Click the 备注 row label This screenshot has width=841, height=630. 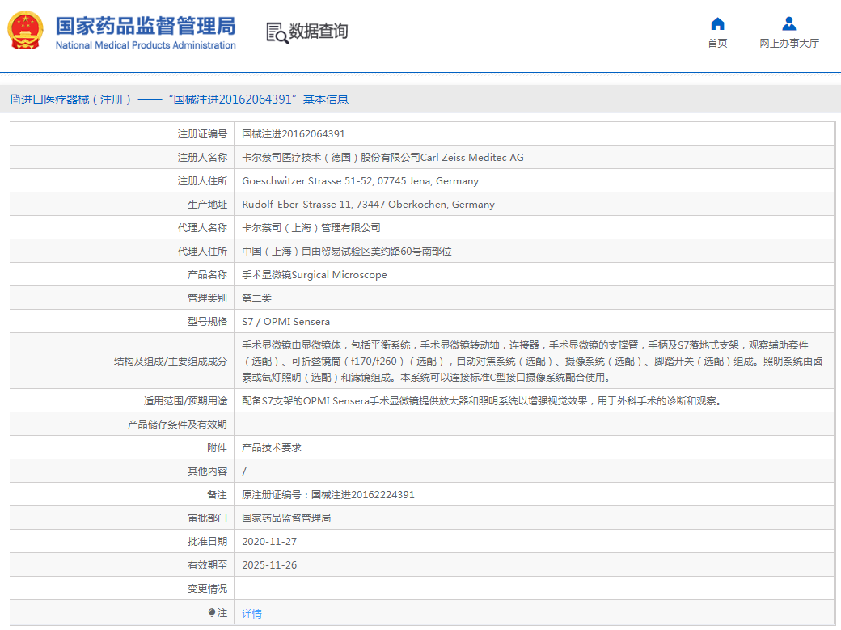218,495
